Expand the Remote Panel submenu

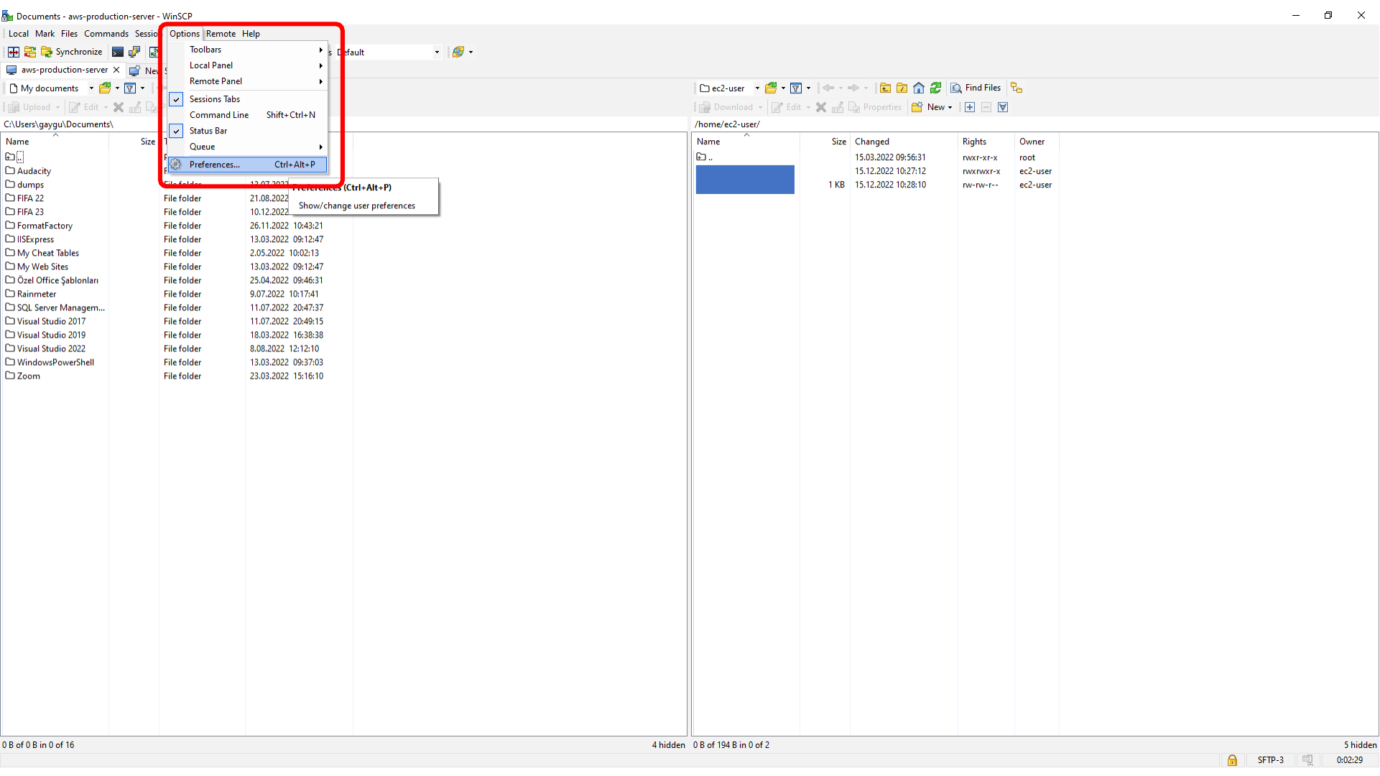pyautogui.click(x=248, y=81)
